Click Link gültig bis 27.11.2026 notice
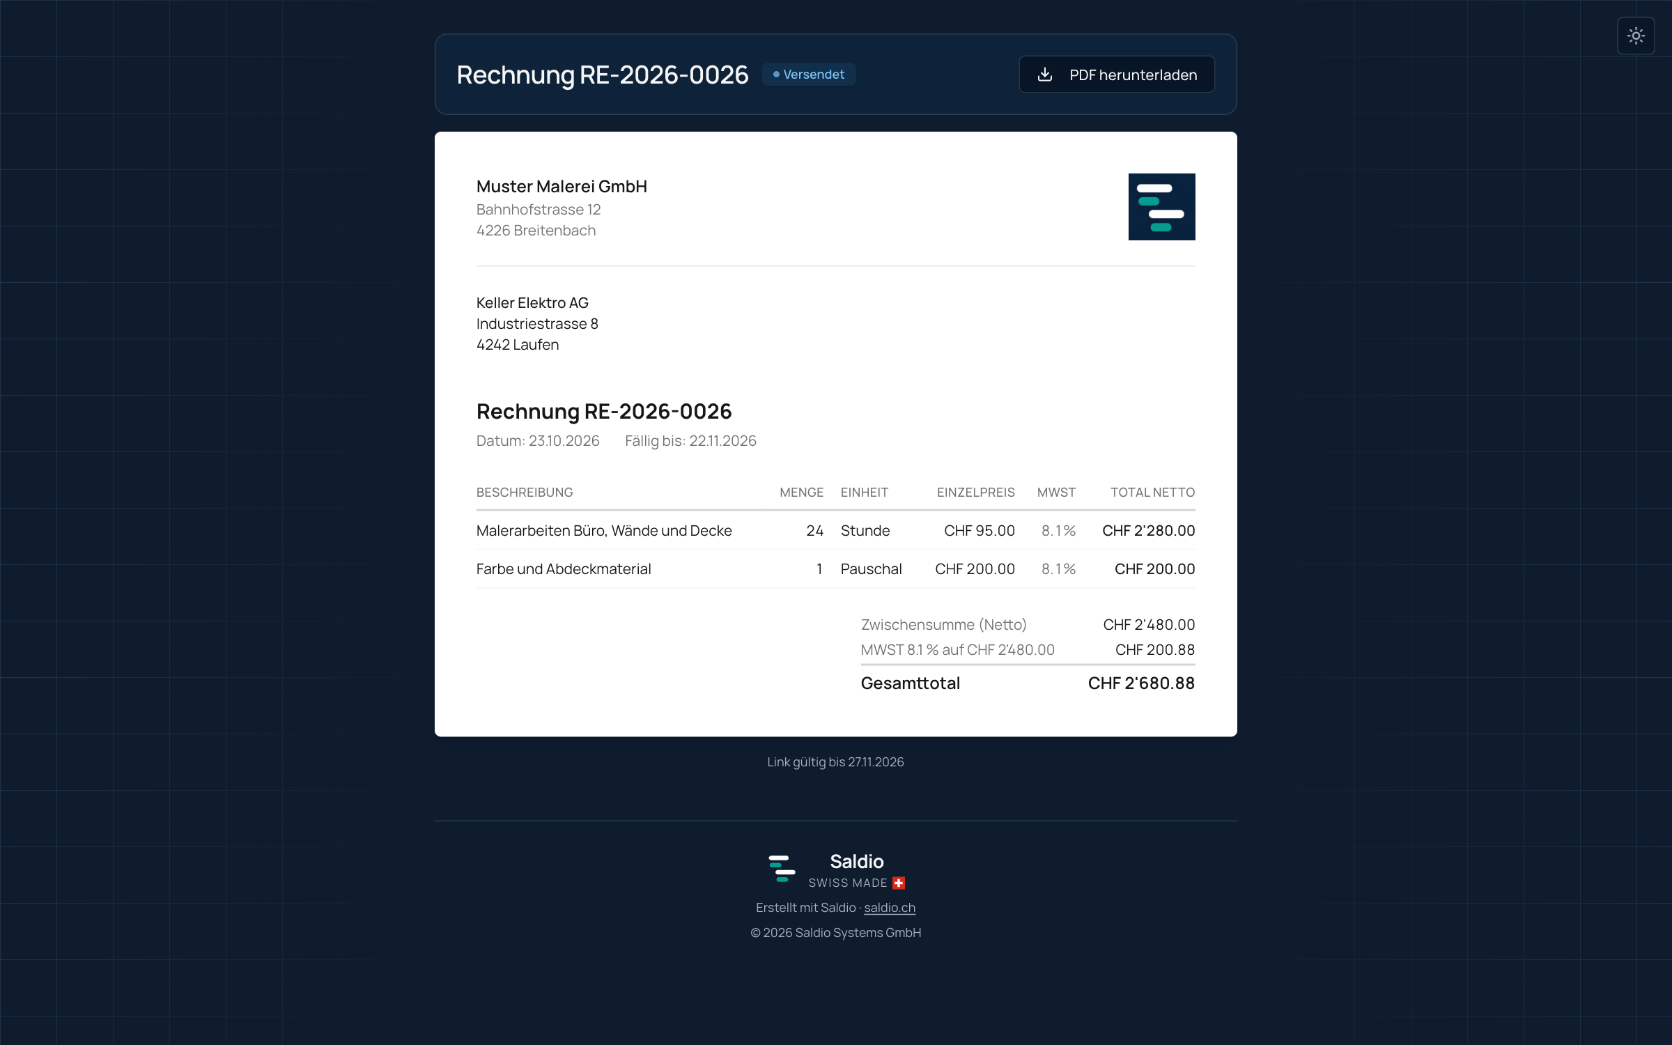This screenshot has width=1672, height=1045. pyautogui.click(x=835, y=761)
